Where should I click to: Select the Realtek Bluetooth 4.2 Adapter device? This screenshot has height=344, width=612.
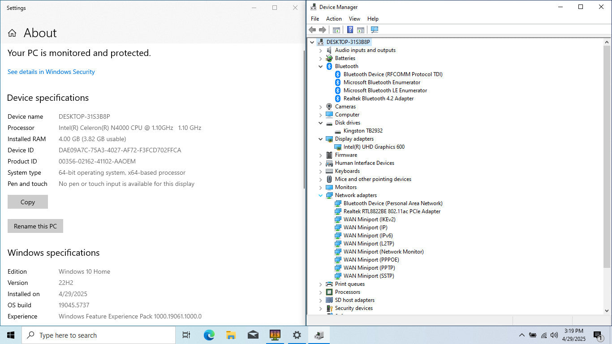(x=378, y=99)
